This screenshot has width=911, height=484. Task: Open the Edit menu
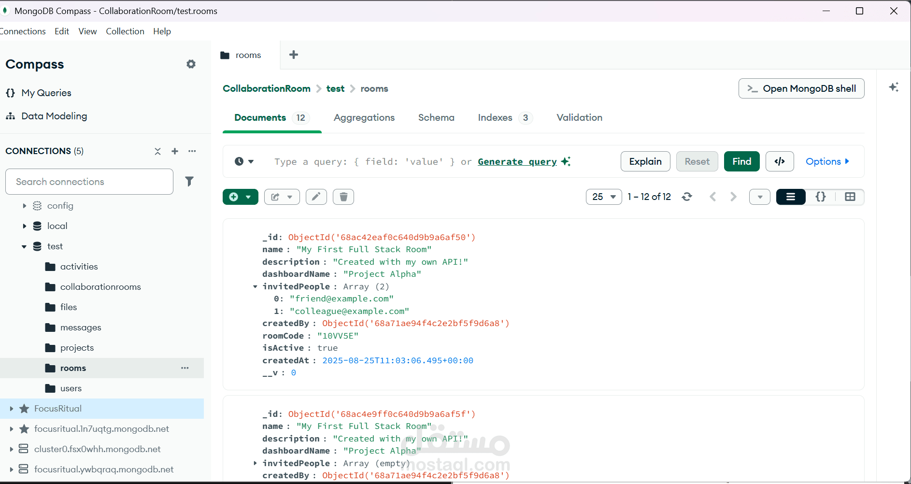pos(62,31)
